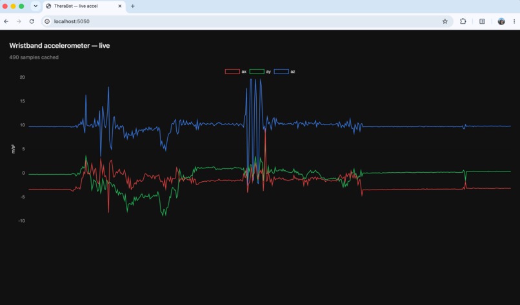Click the y-axis label 15
520x305 pixels.
coord(22,101)
